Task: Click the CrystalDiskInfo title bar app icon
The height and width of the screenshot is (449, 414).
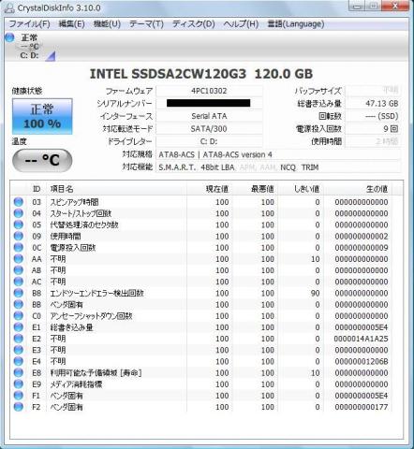Action: 9,7
